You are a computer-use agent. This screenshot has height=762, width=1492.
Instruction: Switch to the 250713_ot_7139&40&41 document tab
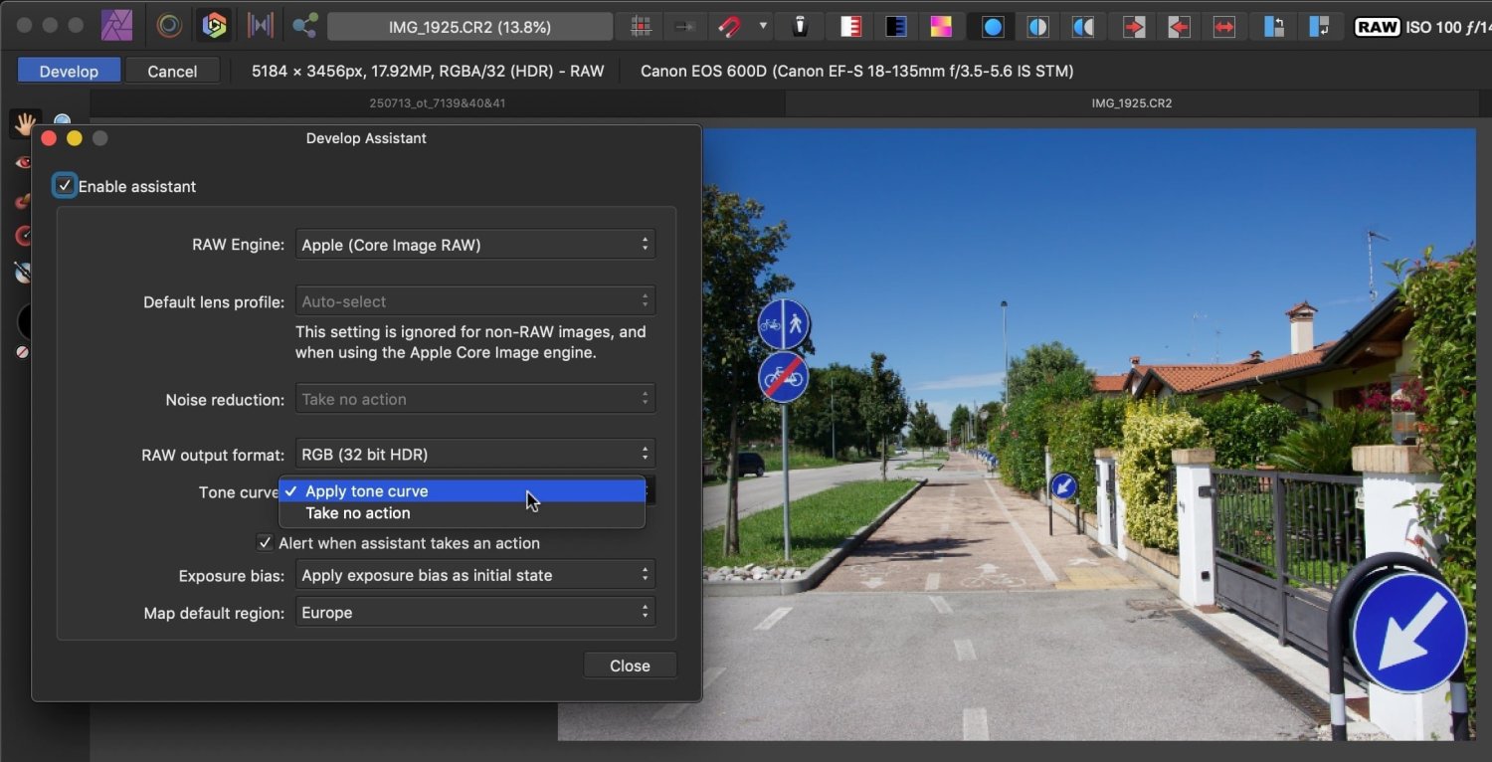click(437, 103)
